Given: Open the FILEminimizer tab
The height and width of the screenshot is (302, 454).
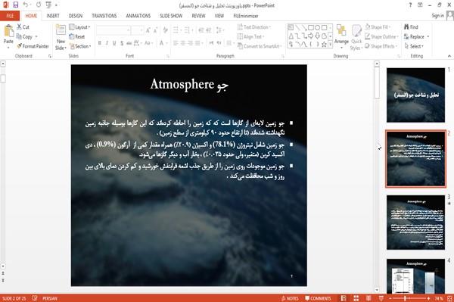Looking at the screenshot, I should pos(245,16).
